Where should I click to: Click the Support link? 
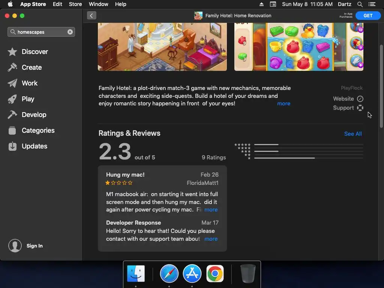click(343, 108)
